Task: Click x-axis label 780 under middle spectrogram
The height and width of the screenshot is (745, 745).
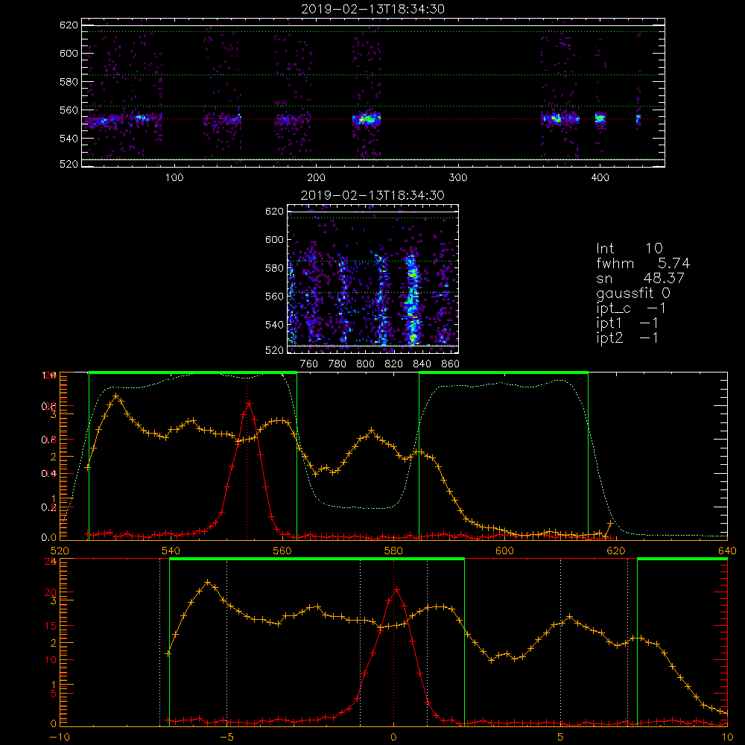Action: coord(337,364)
